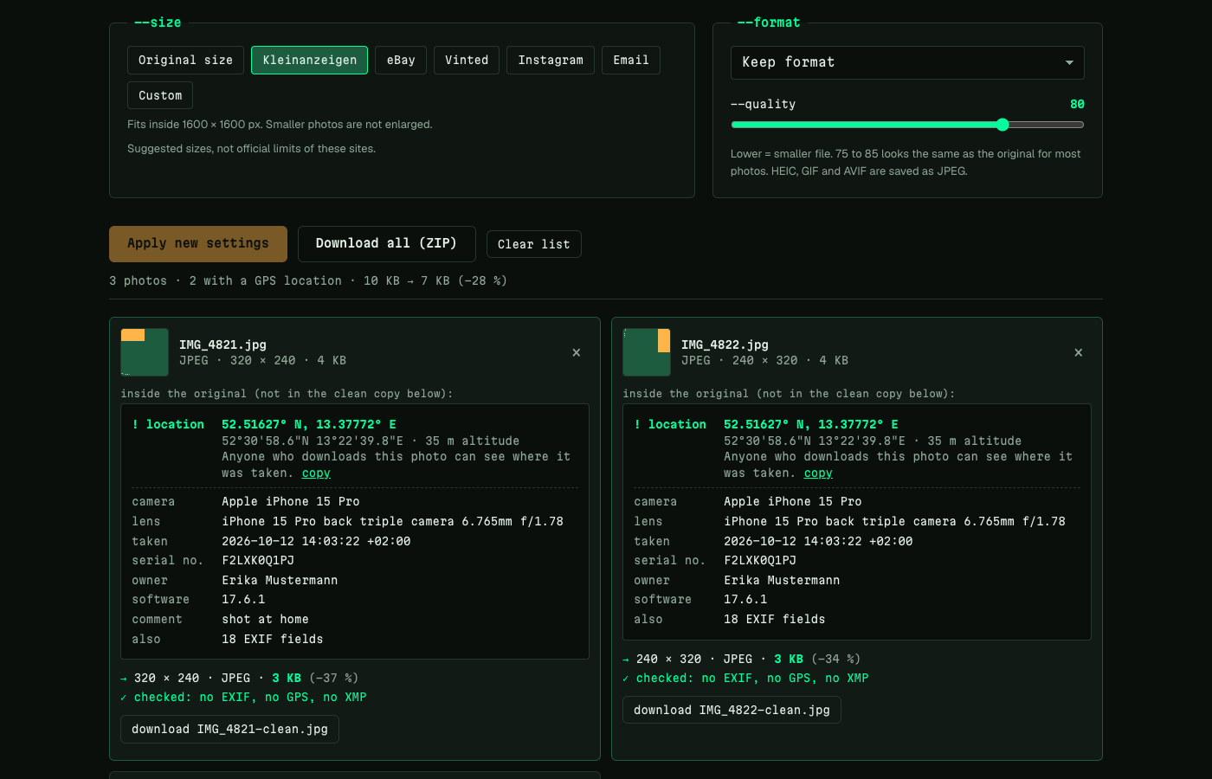Select the Custom size option
This screenshot has height=779, width=1212.
[x=160, y=95]
